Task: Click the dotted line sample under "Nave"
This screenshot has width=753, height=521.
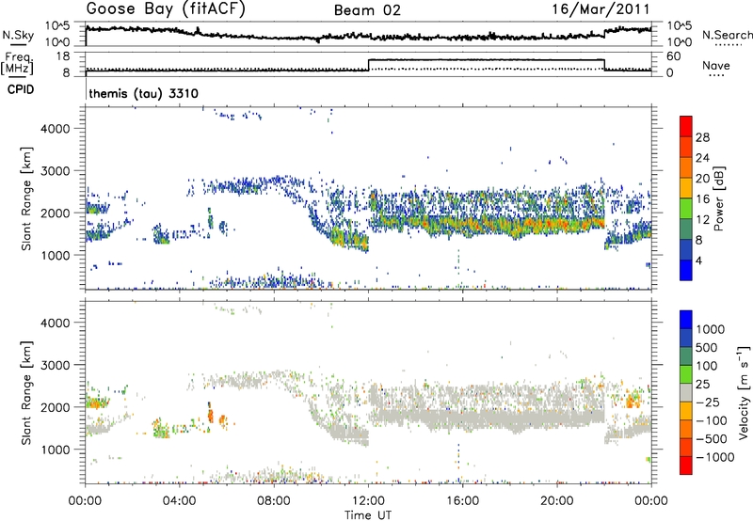Action: (716, 76)
